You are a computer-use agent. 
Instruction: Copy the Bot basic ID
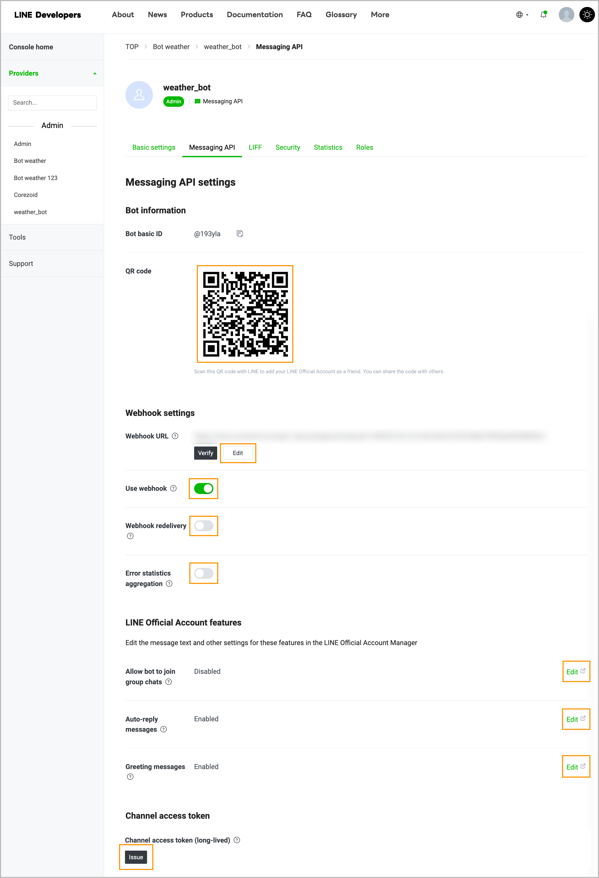240,233
